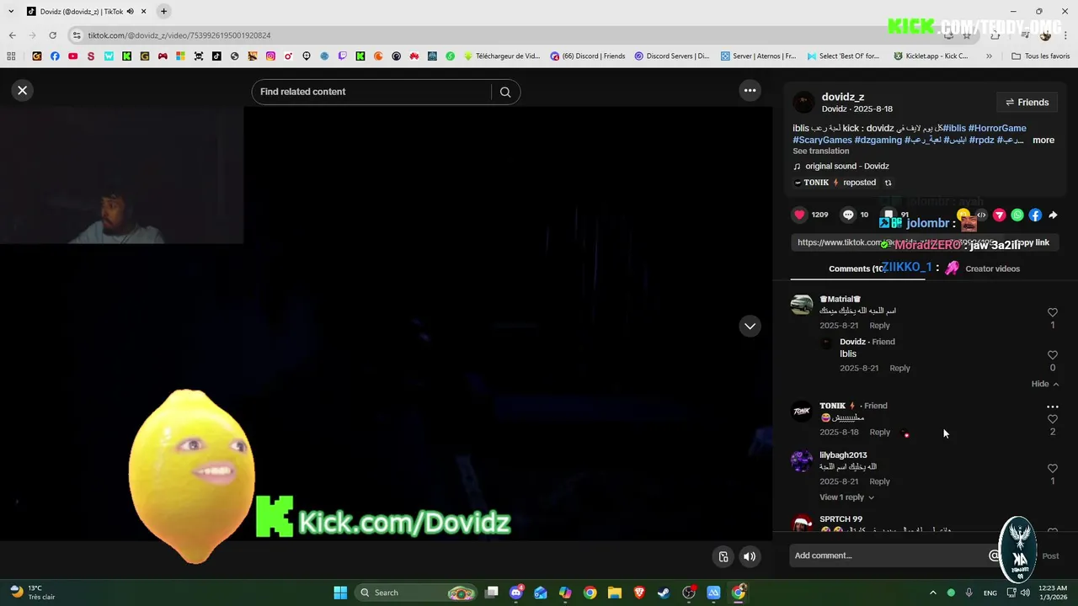Open the three-dot options above the video
This screenshot has height=606, width=1078.
[x=750, y=90]
